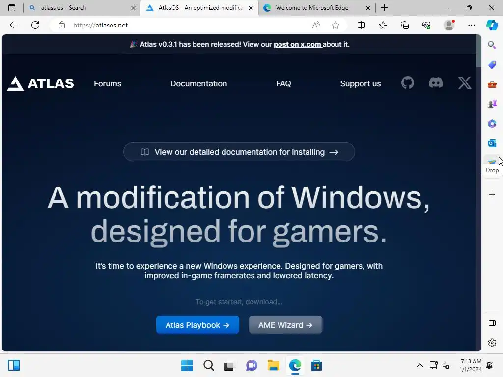Open sidebar Search icon
Image resolution: width=503 pixels, height=377 pixels.
point(492,45)
